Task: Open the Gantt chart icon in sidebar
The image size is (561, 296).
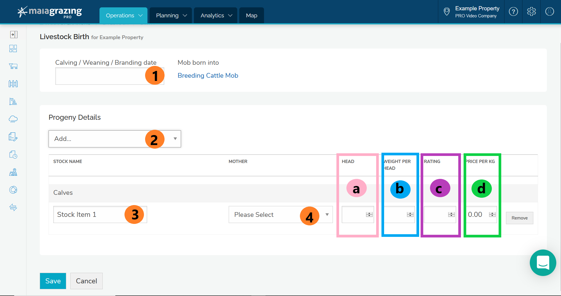Action: pos(13,102)
